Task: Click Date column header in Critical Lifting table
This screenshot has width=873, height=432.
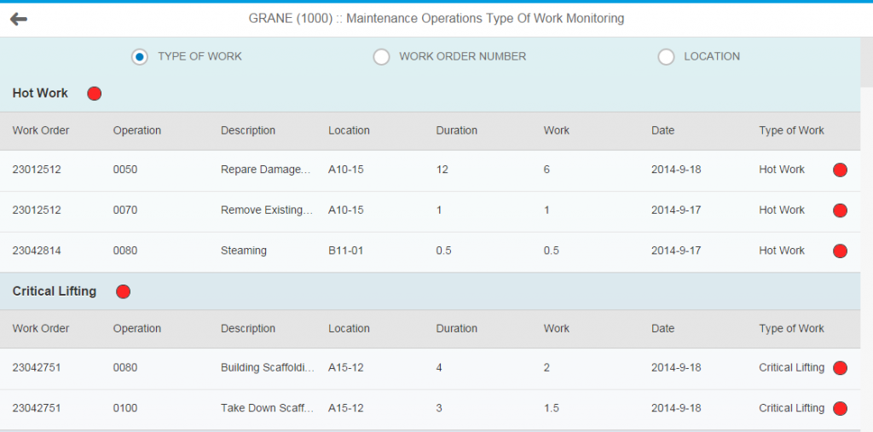Action: pyautogui.click(x=662, y=328)
